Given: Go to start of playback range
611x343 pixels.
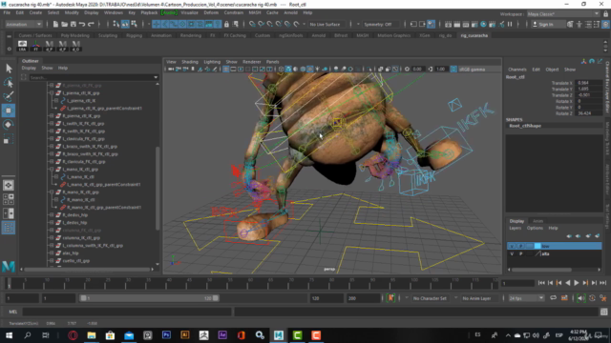Looking at the screenshot, I should 541,283.
